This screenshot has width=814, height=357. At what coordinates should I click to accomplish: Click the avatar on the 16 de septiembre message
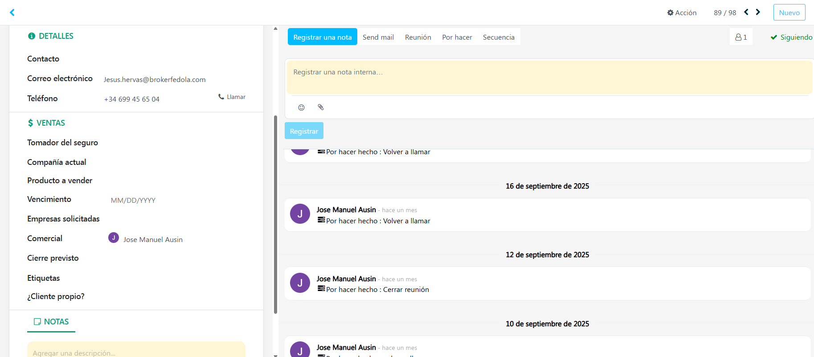(x=300, y=214)
